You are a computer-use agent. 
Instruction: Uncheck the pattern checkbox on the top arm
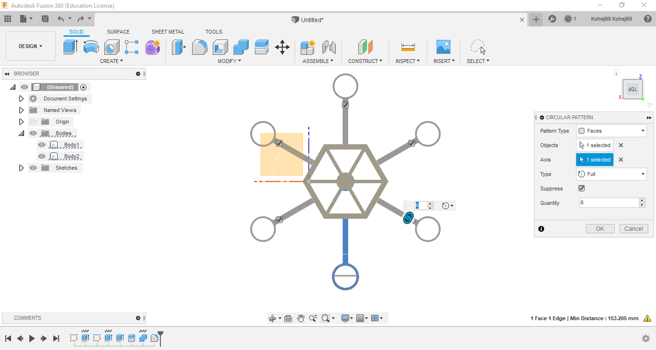[x=345, y=105]
